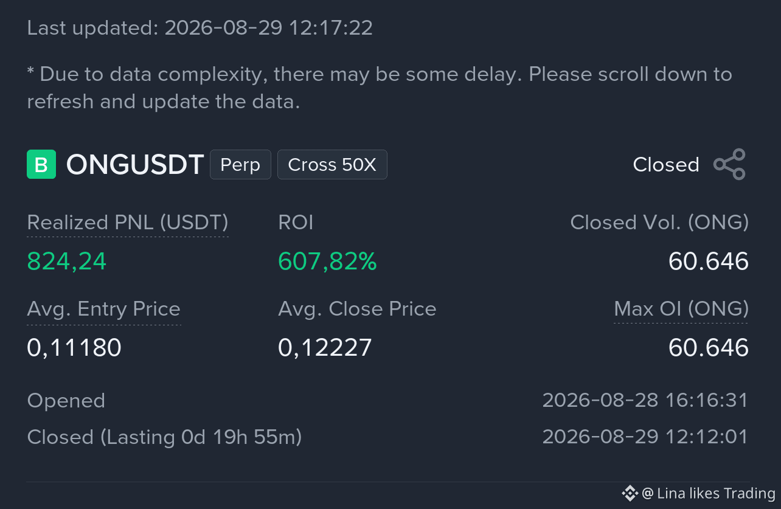Click the average entry price 0,11180
The image size is (781, 509).
tap(74, 348)
